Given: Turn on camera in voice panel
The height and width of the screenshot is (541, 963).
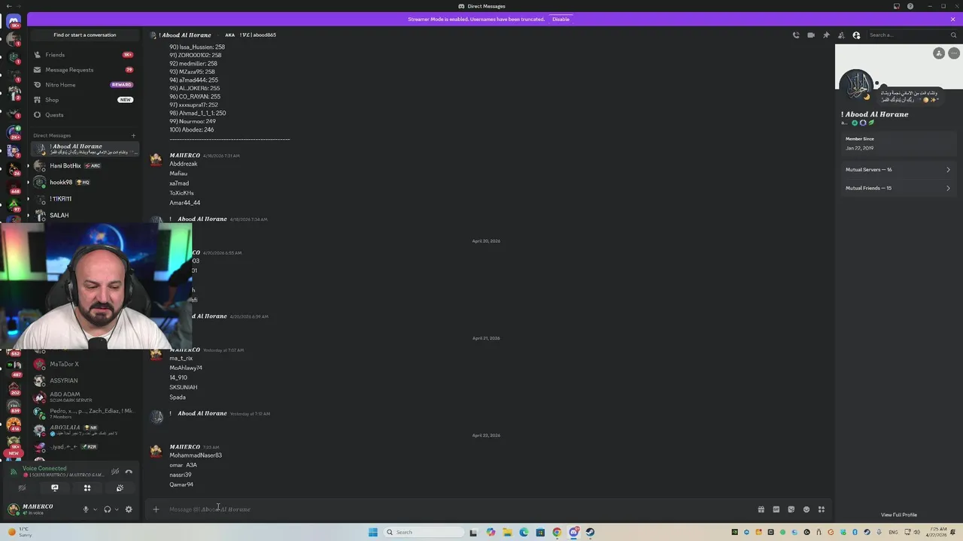Looking at the screenshot, I should coord(22,488).
